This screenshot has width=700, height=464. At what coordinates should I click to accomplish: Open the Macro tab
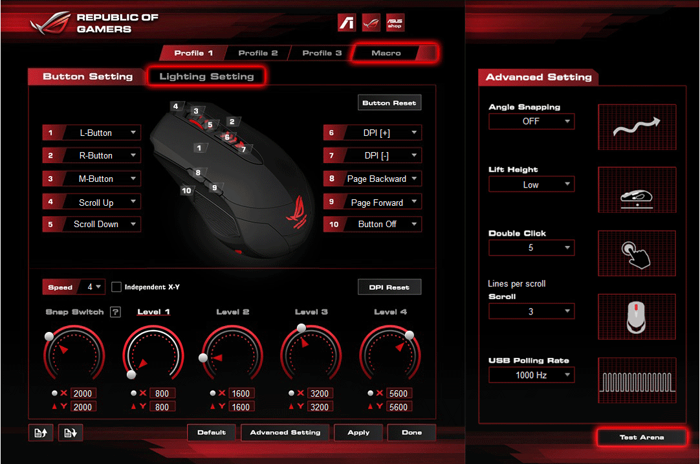[x=386, y=53]
